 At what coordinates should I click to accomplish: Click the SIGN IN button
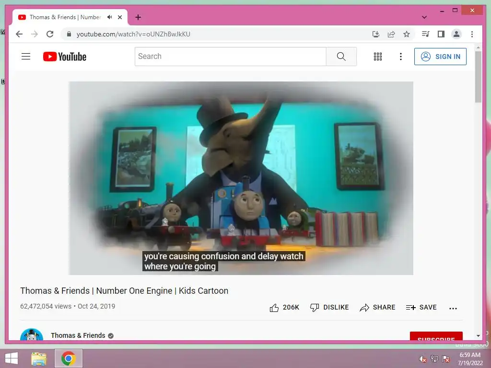440,57
